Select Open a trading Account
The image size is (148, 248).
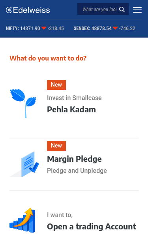click(x=92, y=227)
